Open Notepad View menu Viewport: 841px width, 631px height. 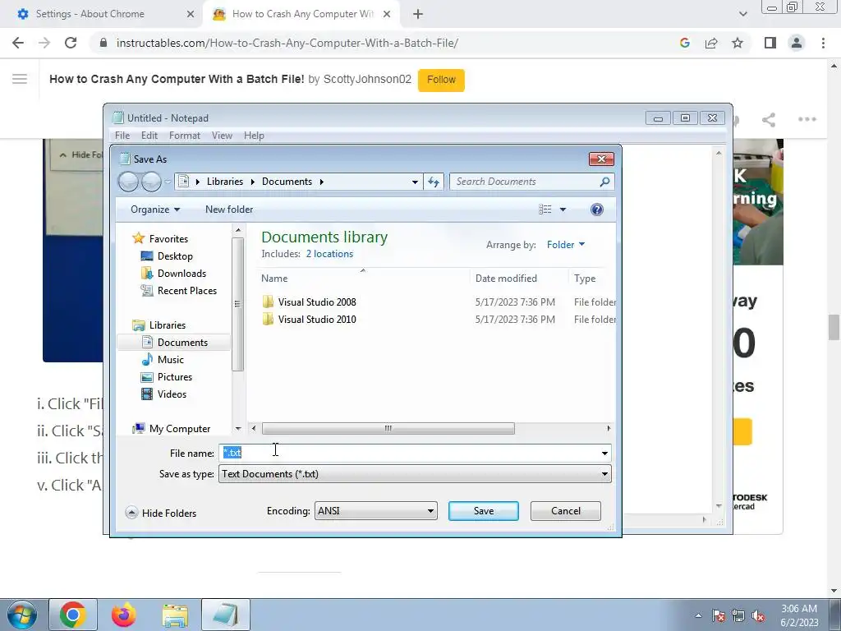pos(222,136)
